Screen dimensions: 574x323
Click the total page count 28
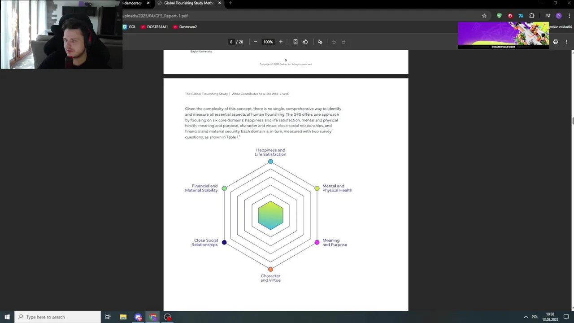[241, 42]
